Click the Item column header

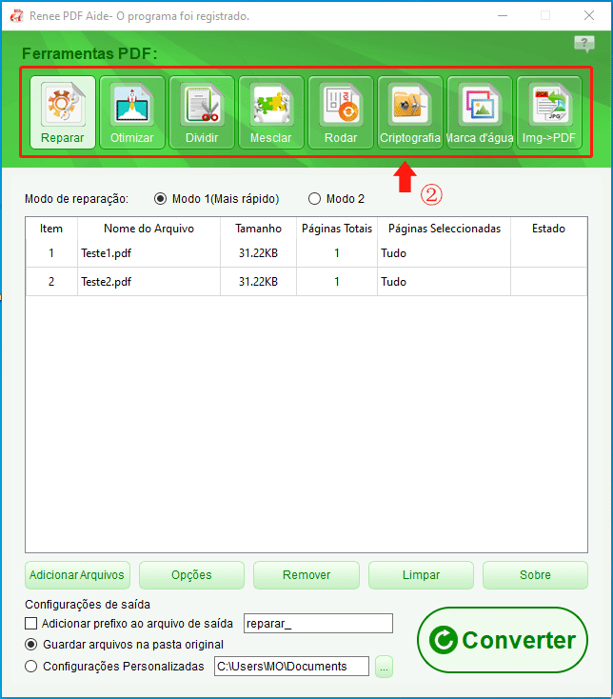(51, 229)
